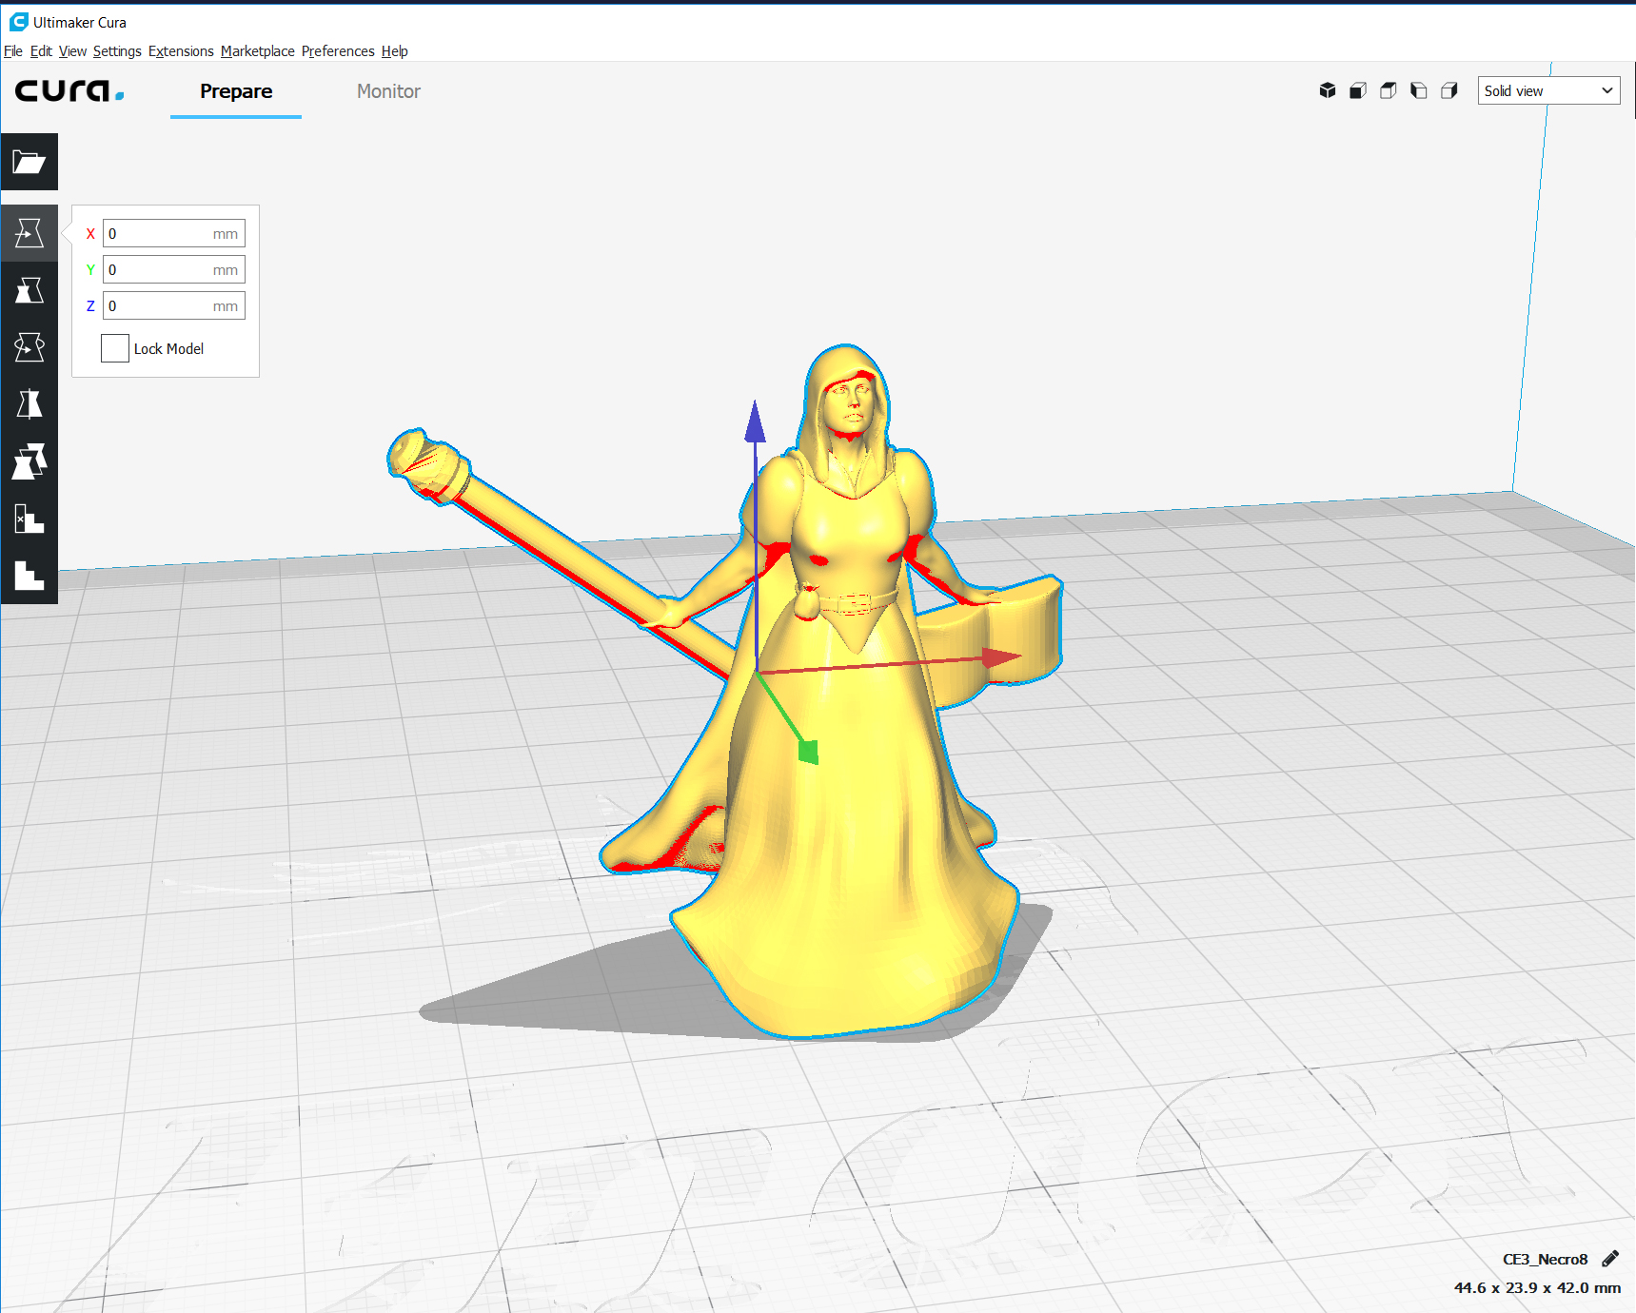Click the red X-axis arrow handle
The image size is (1636, 1313).
coord(1001,657)
